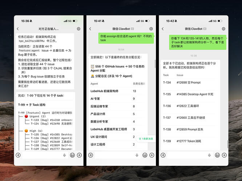This screenshot has width=242, height=181.
Task: Click the tpc_b4IYozs8BTMu code text
Action: (32, 41)
